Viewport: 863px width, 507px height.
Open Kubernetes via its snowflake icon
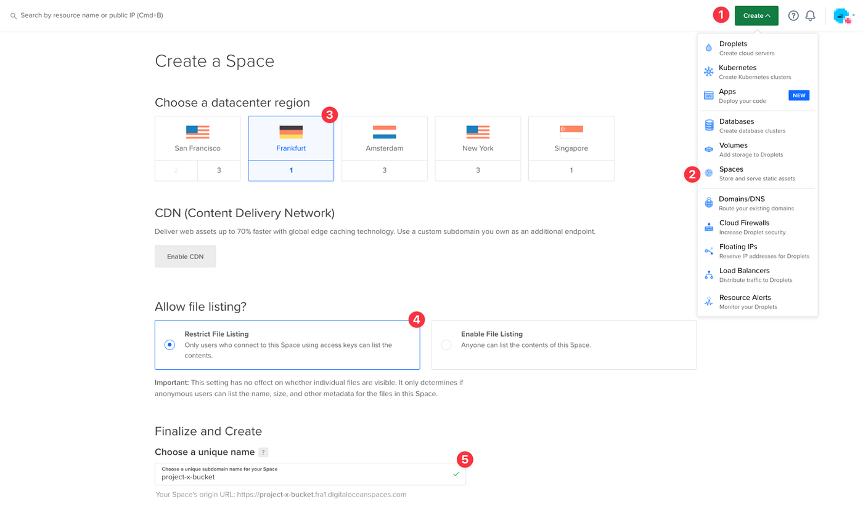709,71
